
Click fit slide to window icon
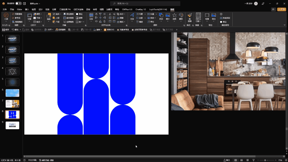[286, 160]
